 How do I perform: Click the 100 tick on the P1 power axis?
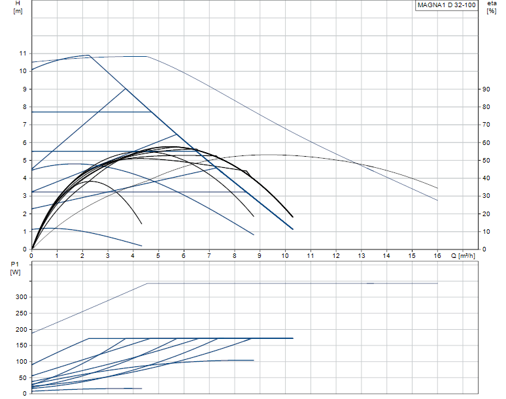pyautogui.click(x=22, y=361)
